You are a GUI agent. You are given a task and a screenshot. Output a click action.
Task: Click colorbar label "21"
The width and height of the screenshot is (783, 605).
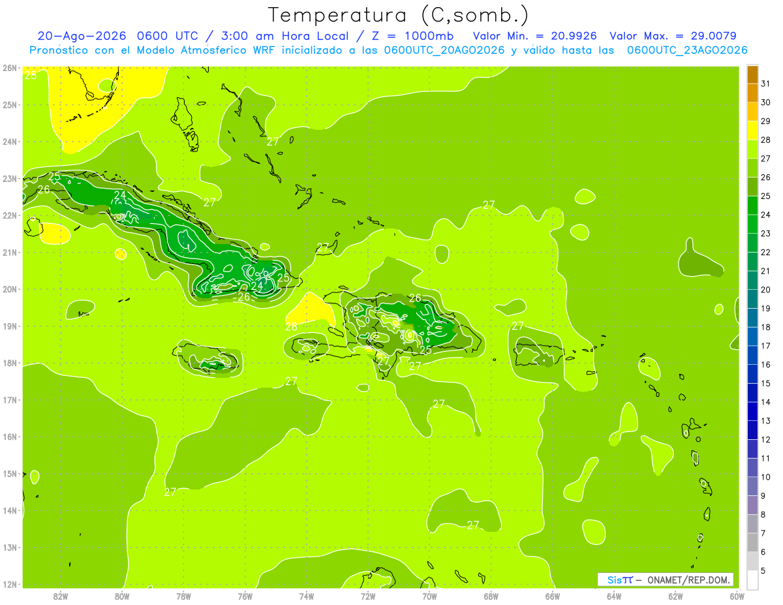[x=765, y=271]
